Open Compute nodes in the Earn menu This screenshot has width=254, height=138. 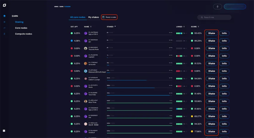coord(24,34)
